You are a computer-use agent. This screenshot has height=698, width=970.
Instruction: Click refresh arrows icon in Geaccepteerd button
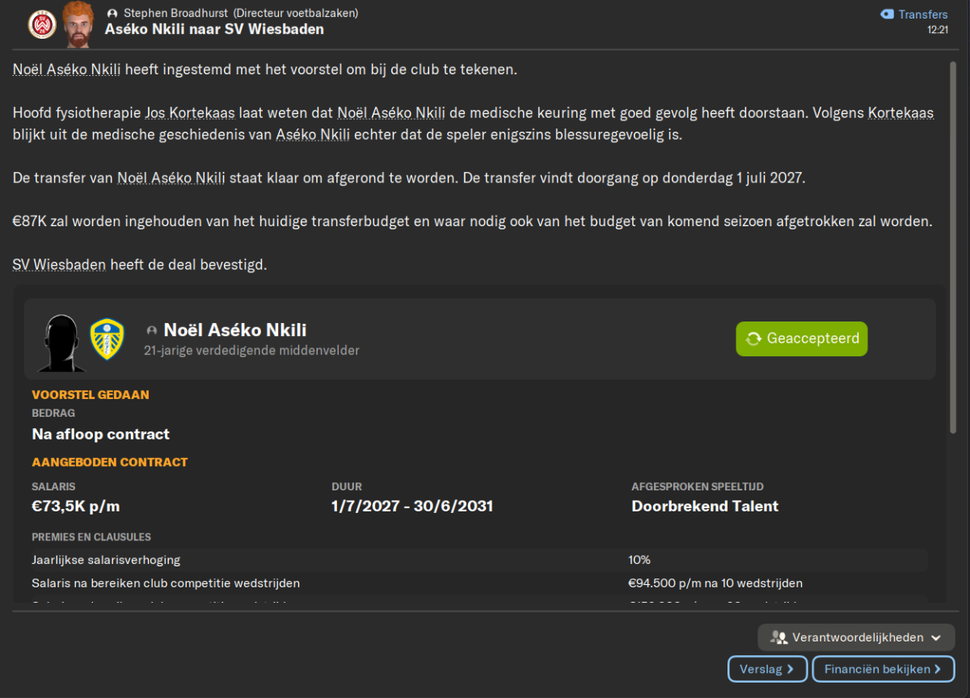pos(753,338)
